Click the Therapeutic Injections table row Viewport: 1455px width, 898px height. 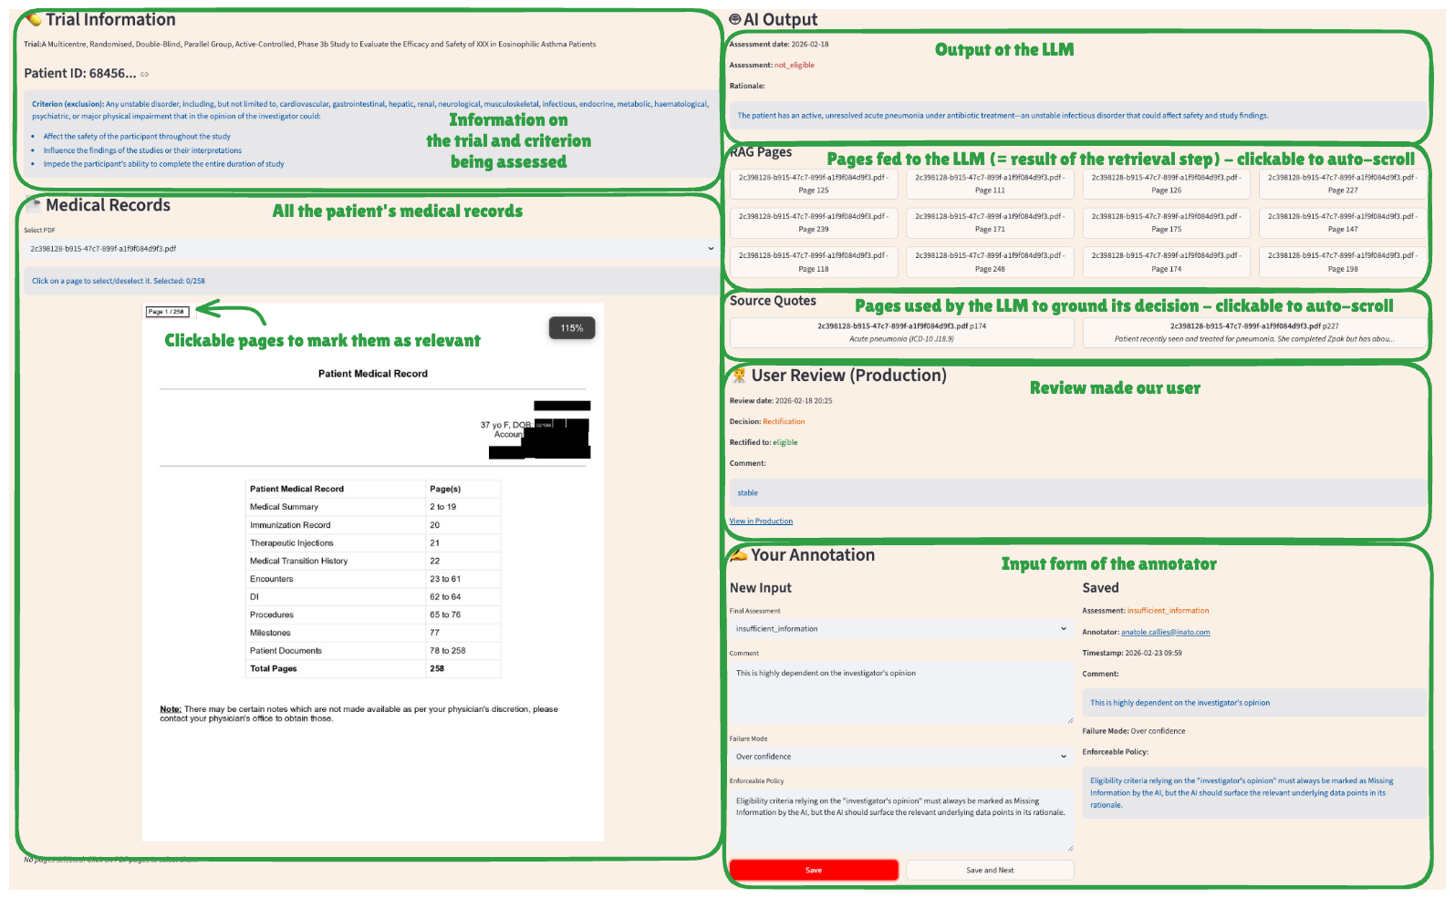click(373, 543)
